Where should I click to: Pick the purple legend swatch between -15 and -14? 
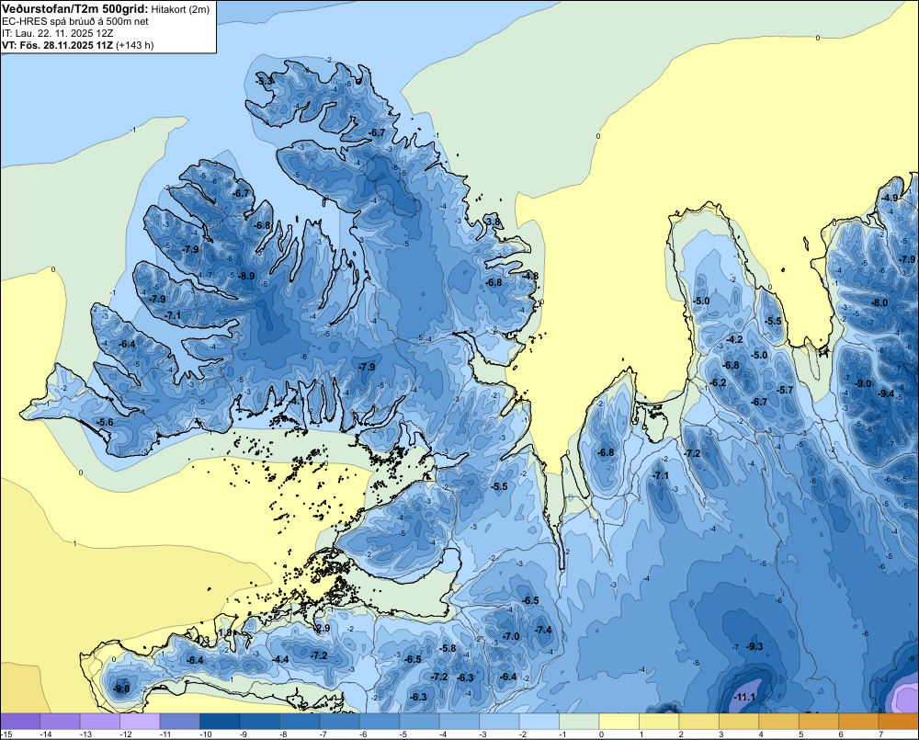(x=20, y=722)
